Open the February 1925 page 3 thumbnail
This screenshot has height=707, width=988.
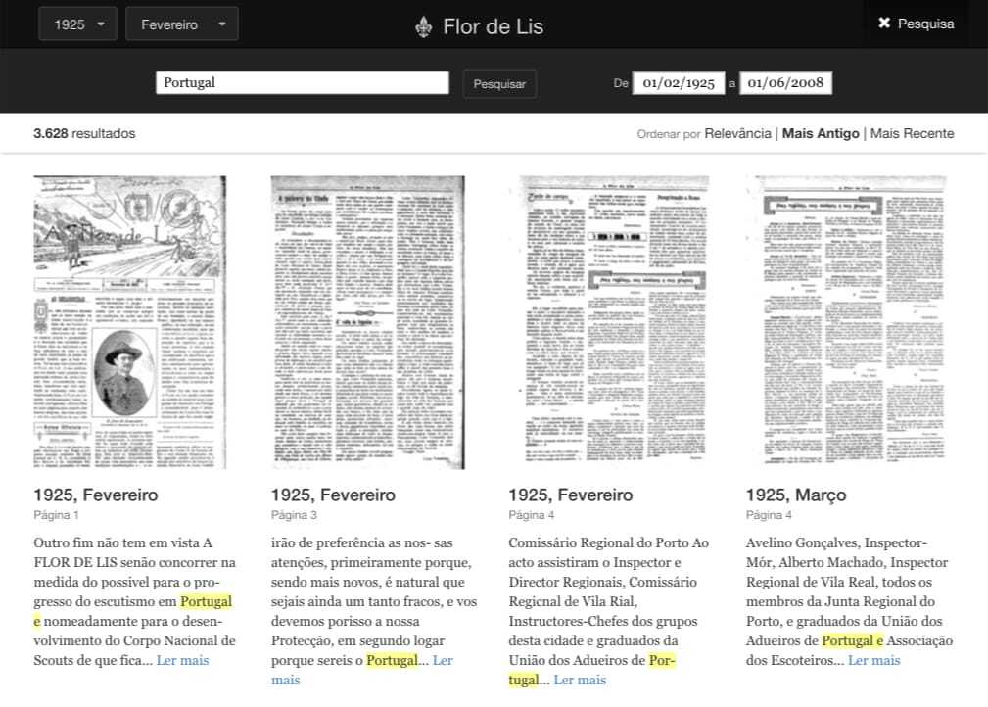[367, 322]
